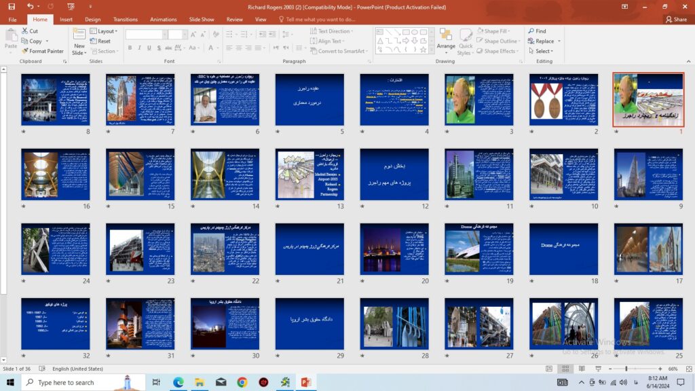The image size is (695, 391).
Task: Toggle Center paragraph alignment
Action: point(238,48)
